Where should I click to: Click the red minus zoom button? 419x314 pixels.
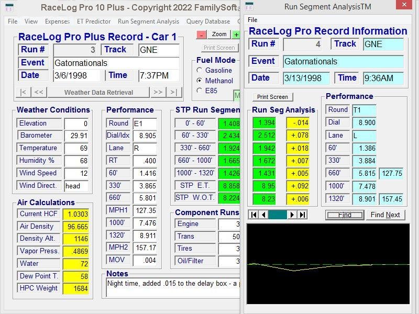pos(202,35)
